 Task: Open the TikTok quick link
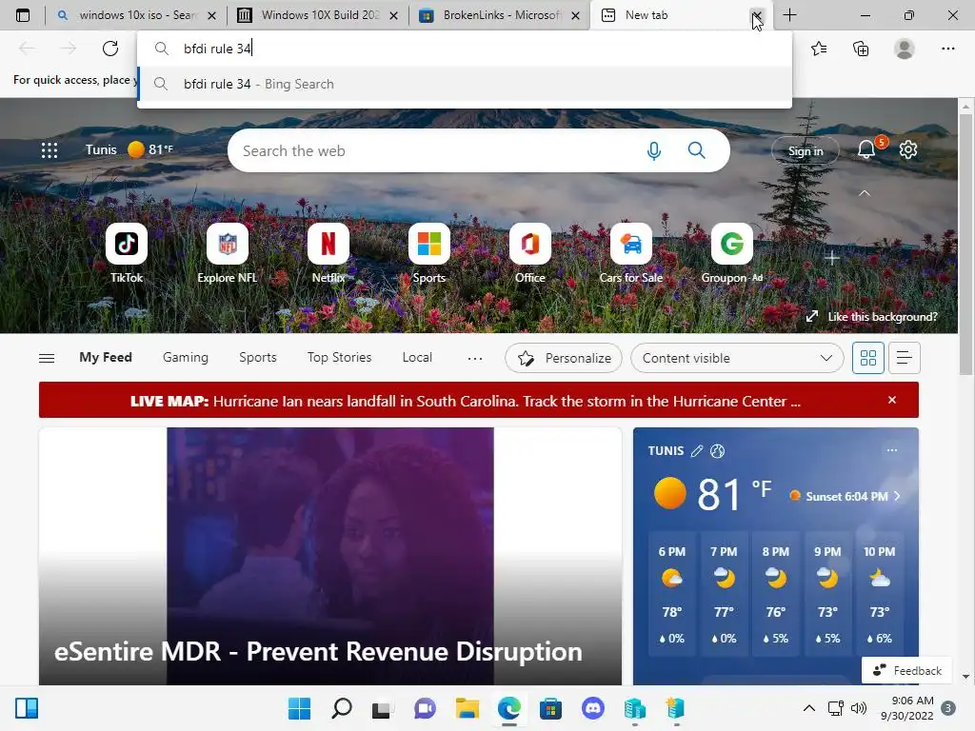(x=127, y=253)
